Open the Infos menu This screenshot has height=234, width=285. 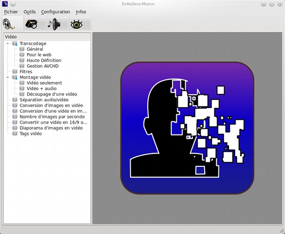point(81,12)
